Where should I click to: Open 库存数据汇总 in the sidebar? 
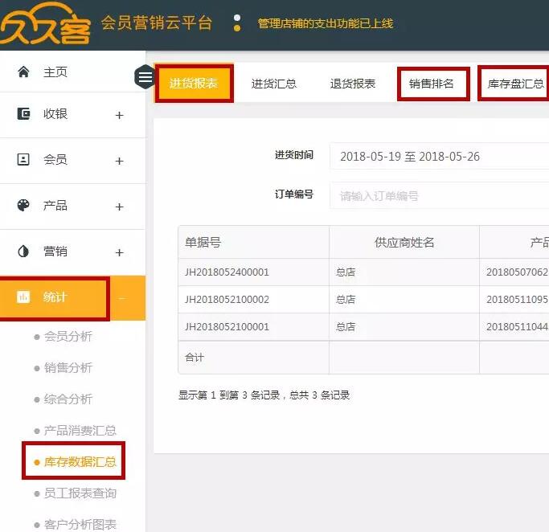point(80,462)
